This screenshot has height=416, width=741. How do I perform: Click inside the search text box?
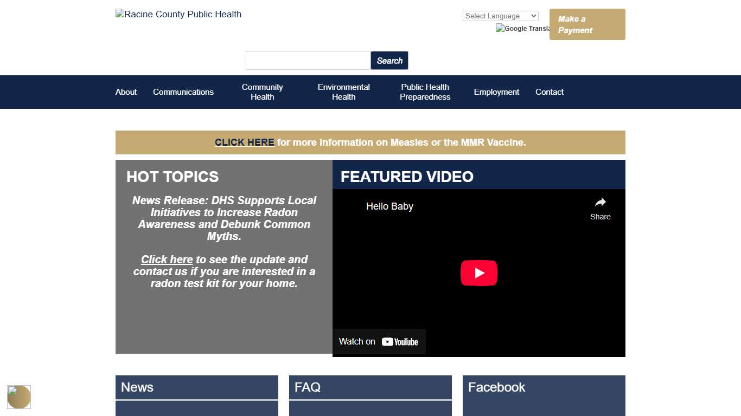point(308,60)
